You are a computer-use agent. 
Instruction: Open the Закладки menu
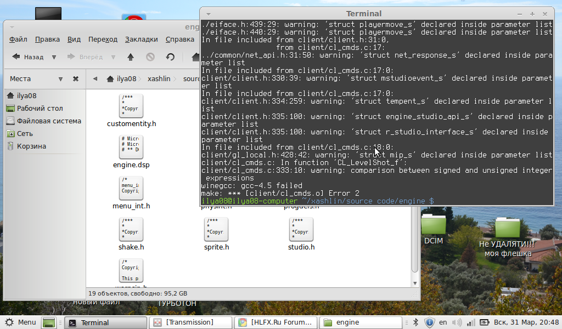click(x=141, y=39)
